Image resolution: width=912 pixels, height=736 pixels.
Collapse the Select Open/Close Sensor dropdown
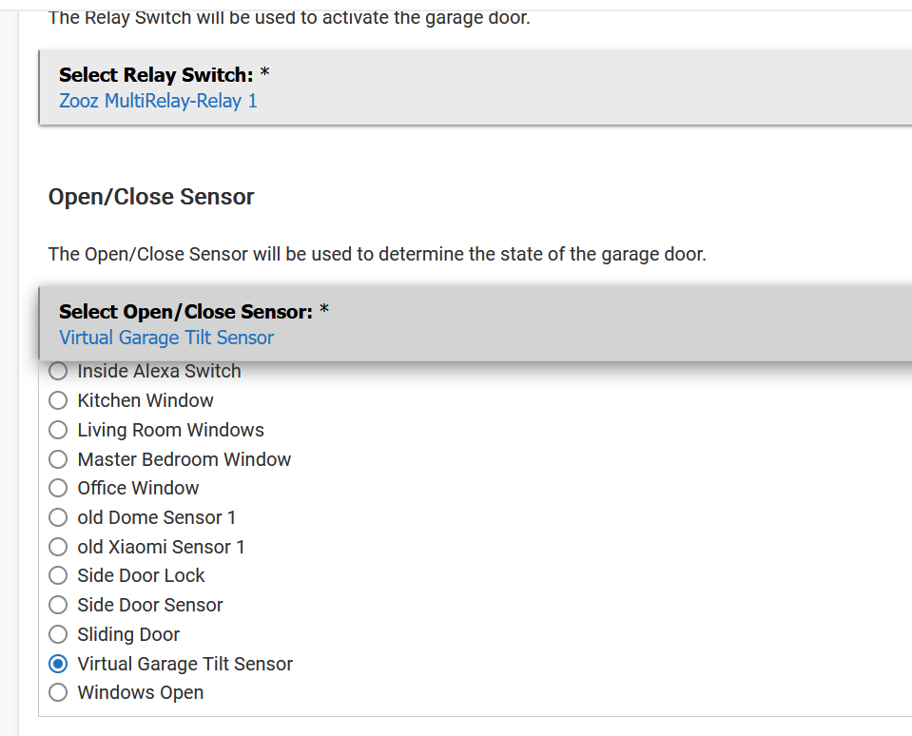click(x=475, y=324)
